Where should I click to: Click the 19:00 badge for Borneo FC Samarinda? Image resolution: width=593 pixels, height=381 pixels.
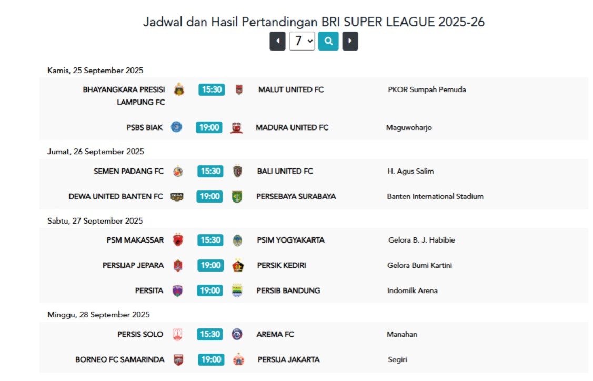[x=211, y=359]
